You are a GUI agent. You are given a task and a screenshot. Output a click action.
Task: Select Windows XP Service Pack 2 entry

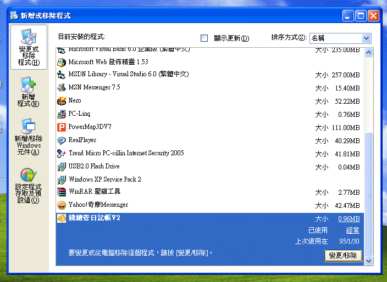pos(210,179)
